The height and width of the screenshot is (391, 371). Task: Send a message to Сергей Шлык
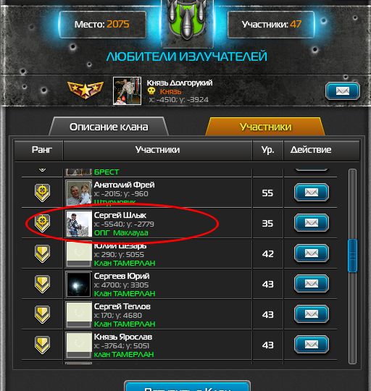312,223
